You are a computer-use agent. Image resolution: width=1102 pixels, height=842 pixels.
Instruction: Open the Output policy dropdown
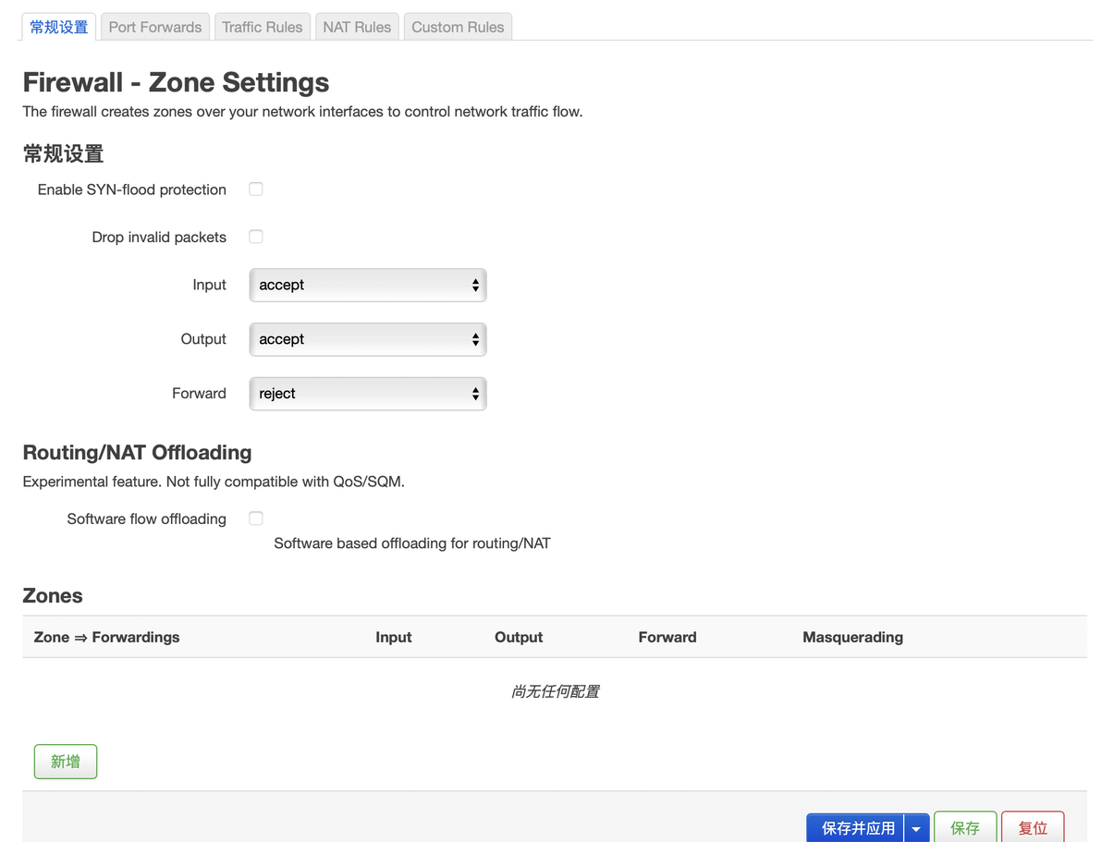pos(367,339)
